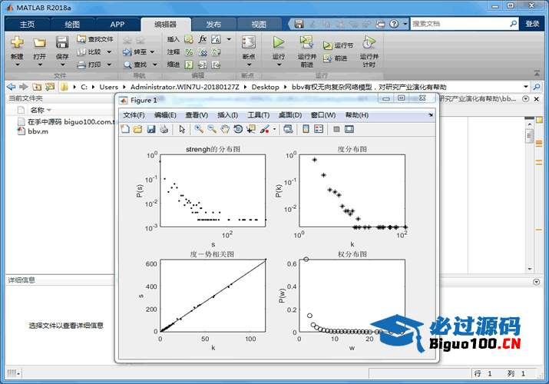Click Run and Time (运行并计时) icon
This screenshot has height=384, width=549.
coord(369,42)
